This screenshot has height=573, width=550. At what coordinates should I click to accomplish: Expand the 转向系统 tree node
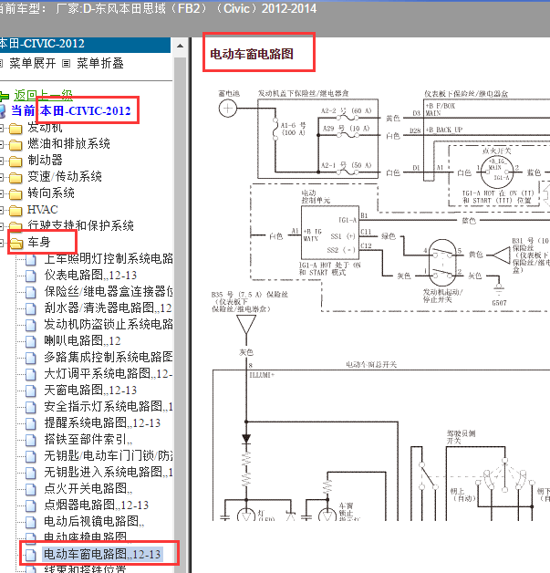pyautogui.click(x=2, y=194)
